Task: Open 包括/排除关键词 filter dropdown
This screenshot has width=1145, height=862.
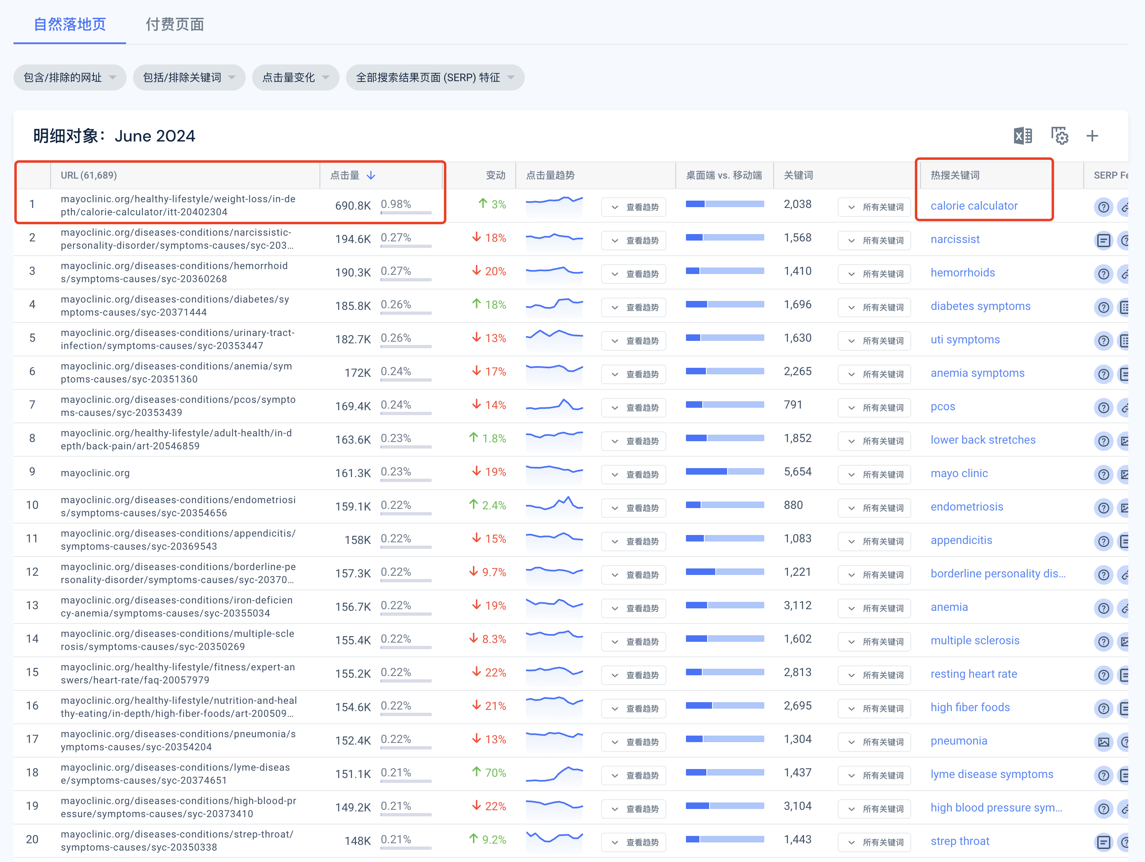Action: pos(189,77)
